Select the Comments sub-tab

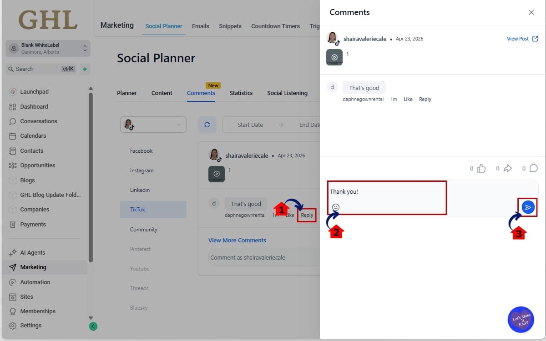[201, 93]
